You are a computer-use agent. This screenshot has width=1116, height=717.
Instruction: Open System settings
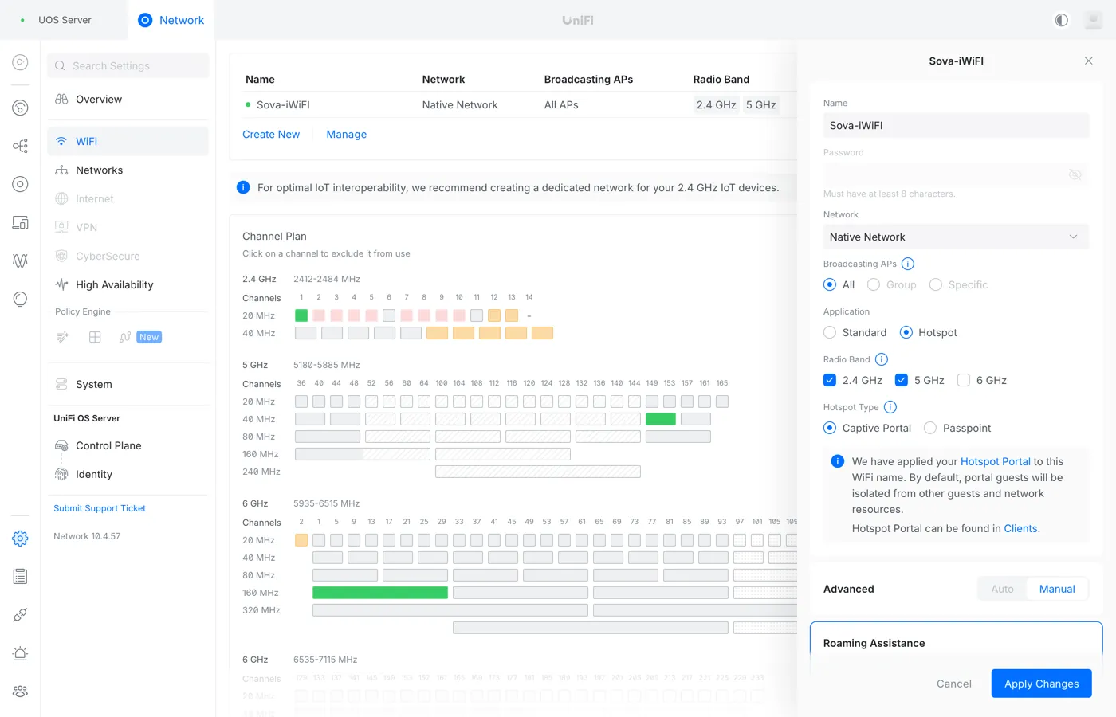coord(128,384)
